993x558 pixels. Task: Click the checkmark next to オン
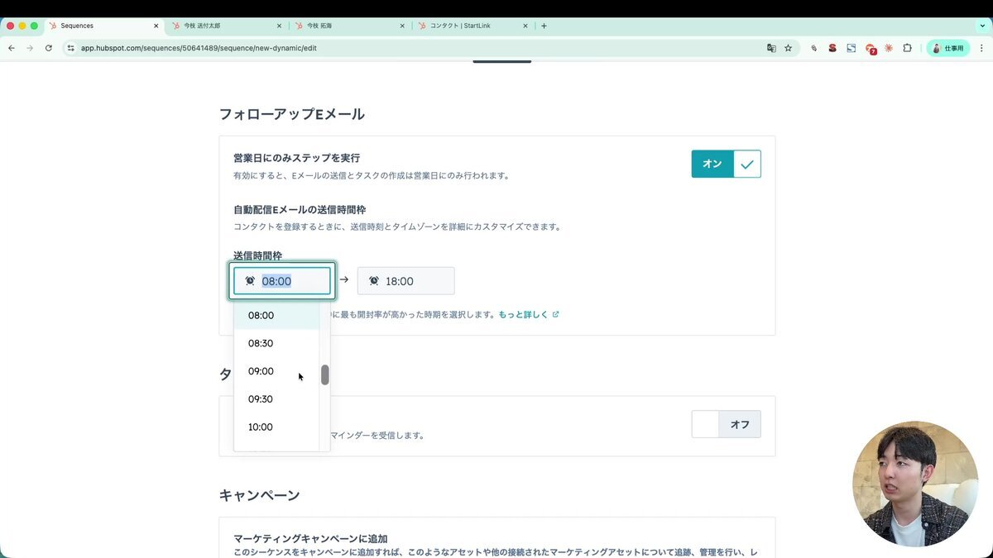(746, 164)
